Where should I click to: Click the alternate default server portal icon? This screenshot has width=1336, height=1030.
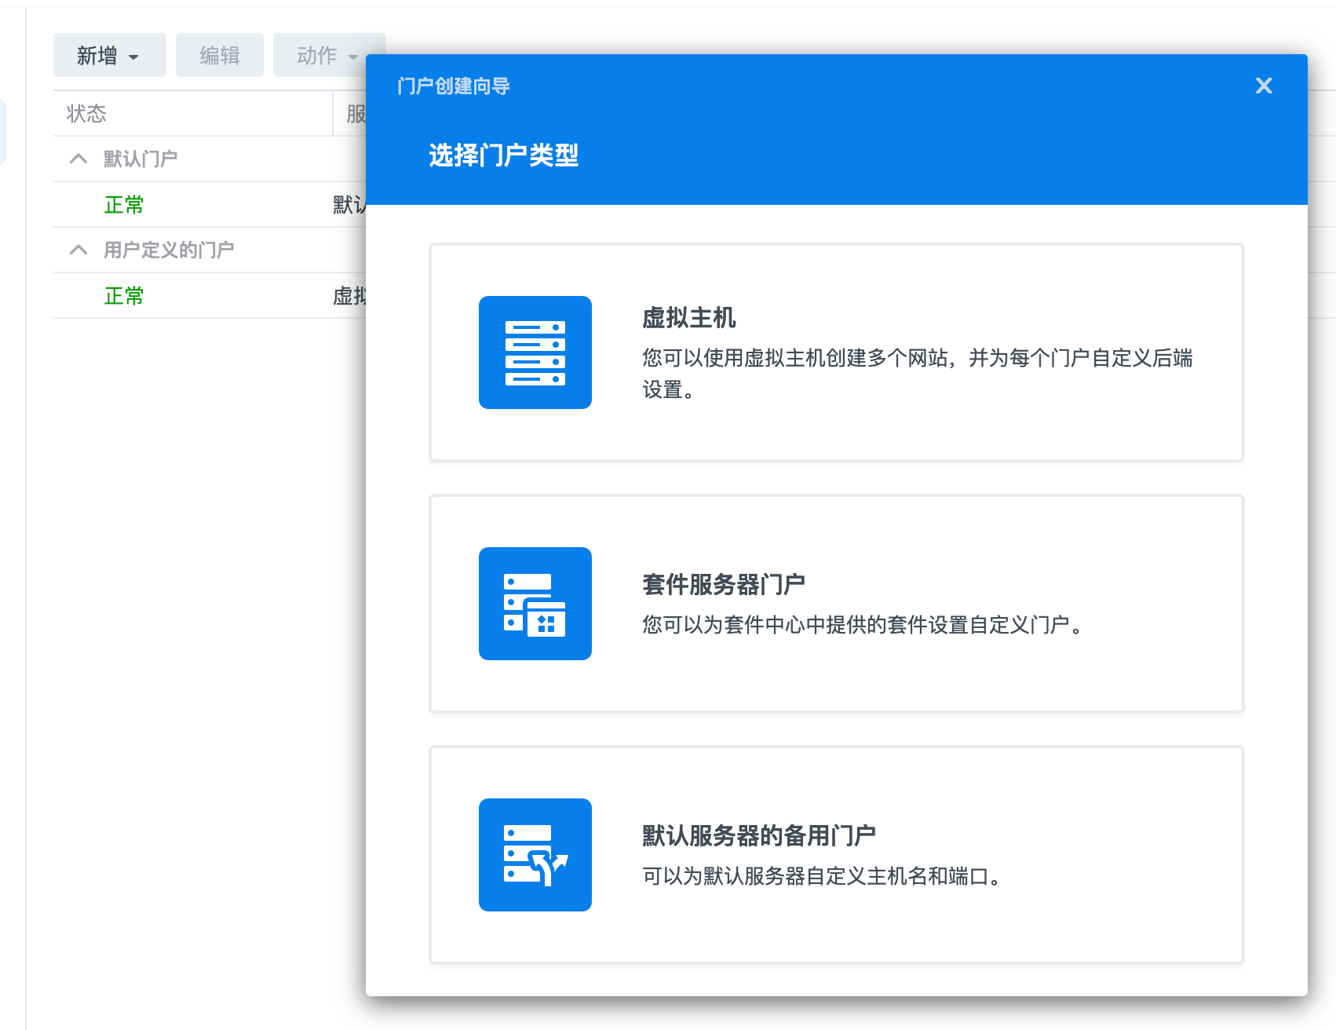(535, 855)
